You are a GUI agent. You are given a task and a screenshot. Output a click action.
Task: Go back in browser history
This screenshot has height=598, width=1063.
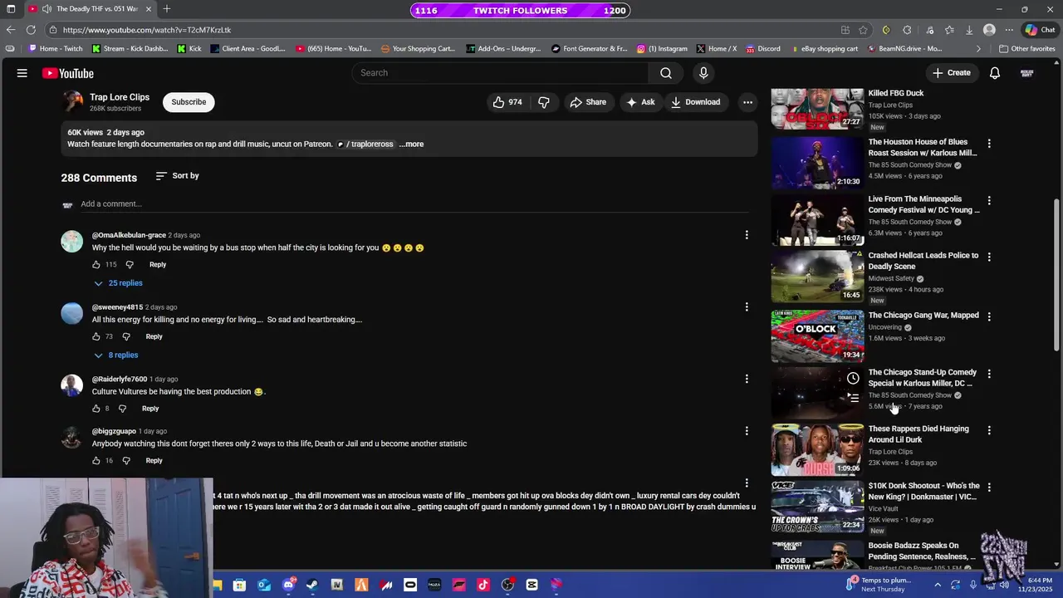pyautogui.click(x=11, y=30)
